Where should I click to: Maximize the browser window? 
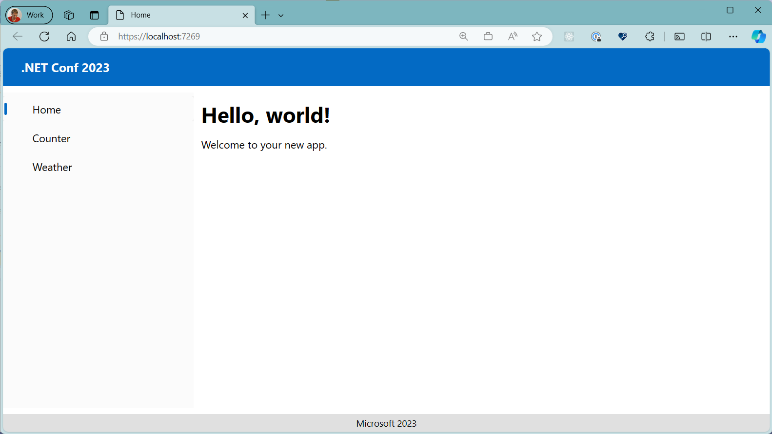tap(730, 10)
